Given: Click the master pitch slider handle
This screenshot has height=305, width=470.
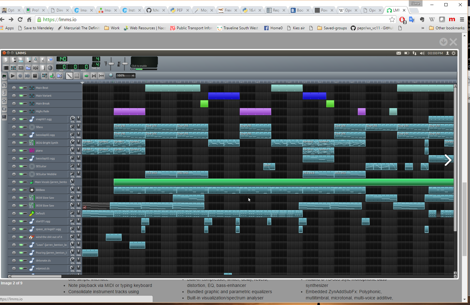Looking at the screenshot, I should [x=125, y=64].
